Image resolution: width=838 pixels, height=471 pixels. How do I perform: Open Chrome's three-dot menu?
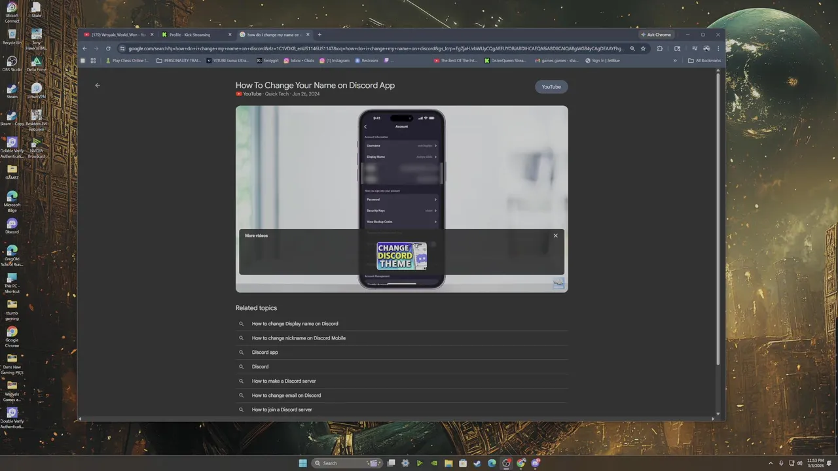(x=718, y=48)
